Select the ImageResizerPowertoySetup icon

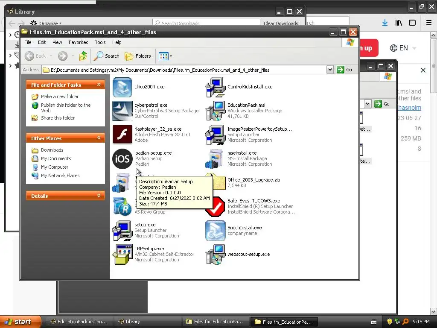(x=215, y=135)
